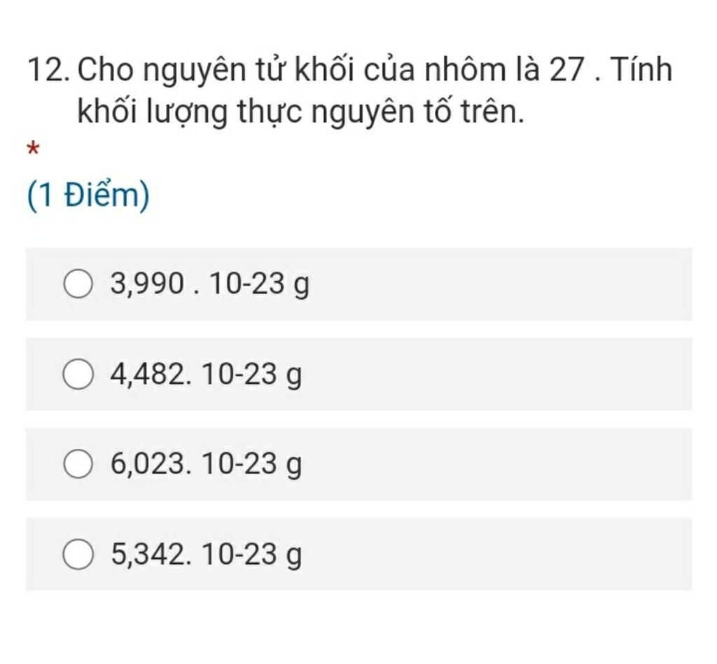Choose the 4,482. 10-23 g radio circle

point(78,373)
